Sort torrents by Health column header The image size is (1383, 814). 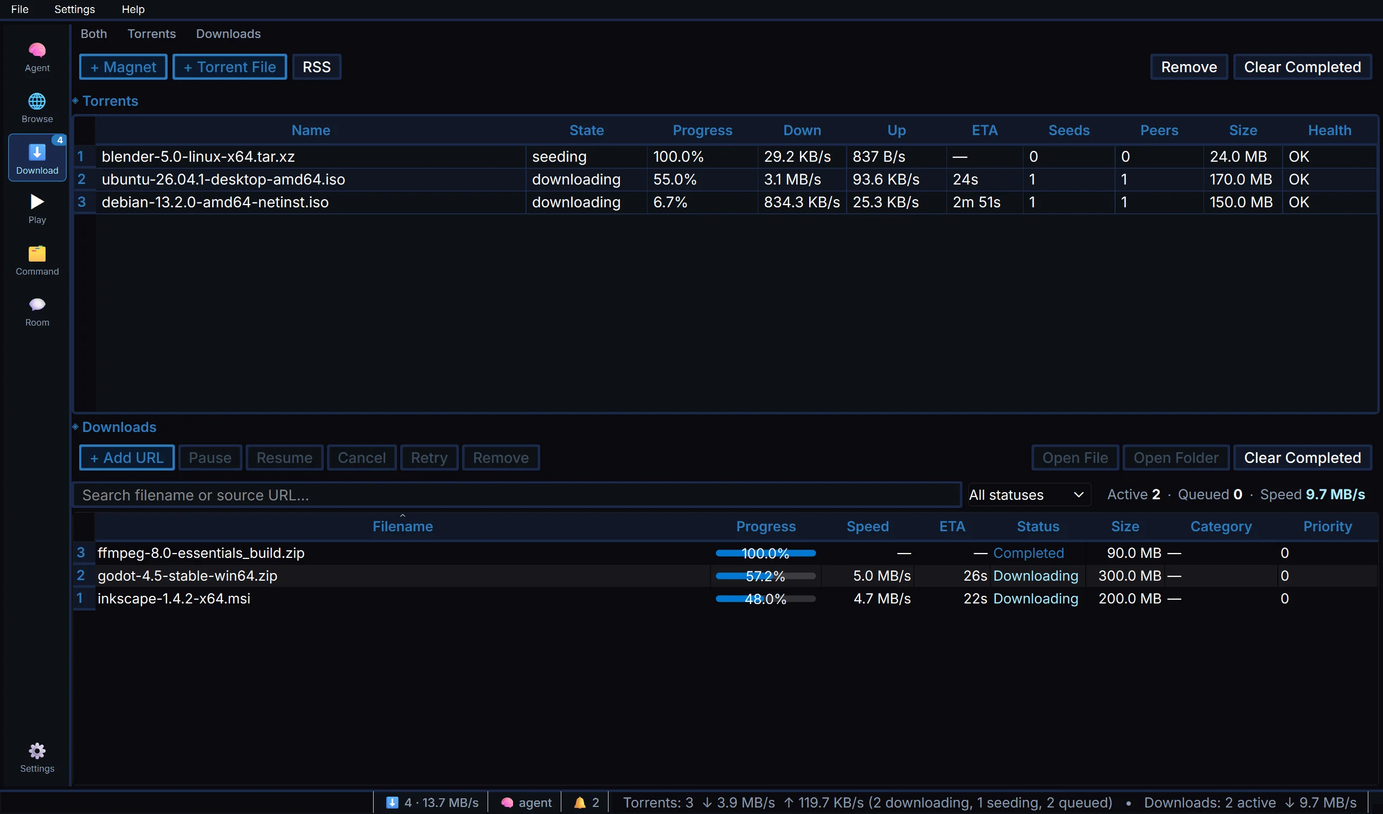click(1329, 130)
